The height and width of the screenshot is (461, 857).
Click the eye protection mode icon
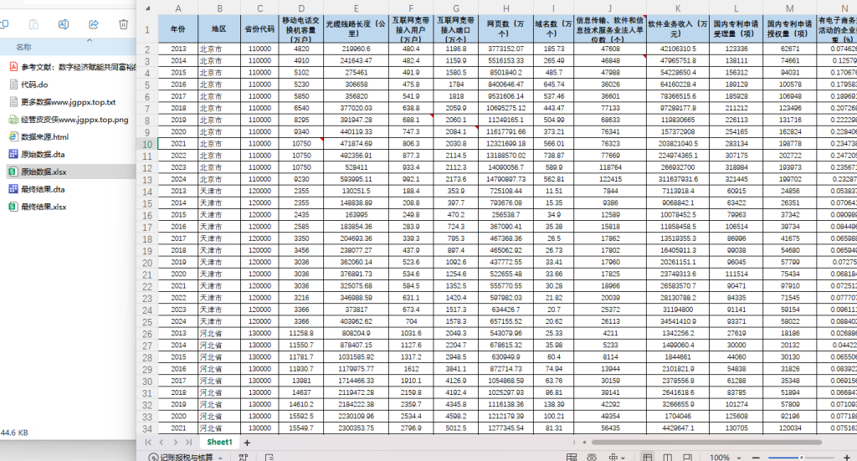tap(592, 457)
